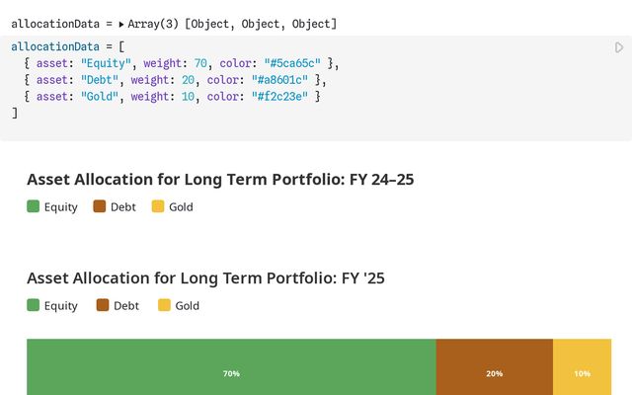Screen dimensions: 632x395
Task: Click the FY '25 chart title heading
Action: click(206, 278)
